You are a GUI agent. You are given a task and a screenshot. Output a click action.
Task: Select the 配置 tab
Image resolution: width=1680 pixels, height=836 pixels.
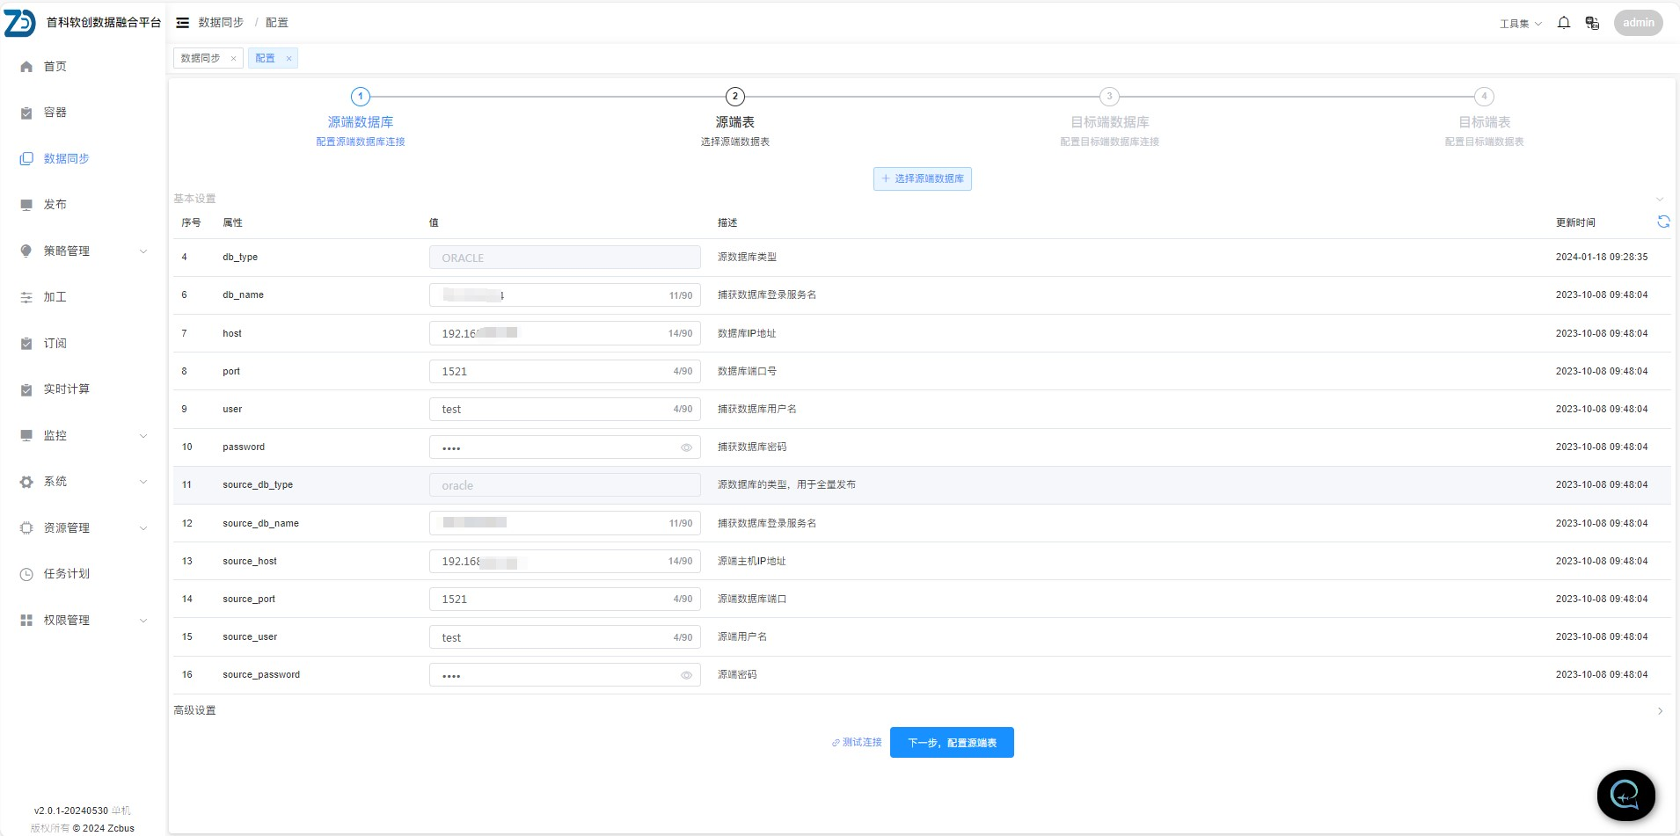(x=265, y=58)
